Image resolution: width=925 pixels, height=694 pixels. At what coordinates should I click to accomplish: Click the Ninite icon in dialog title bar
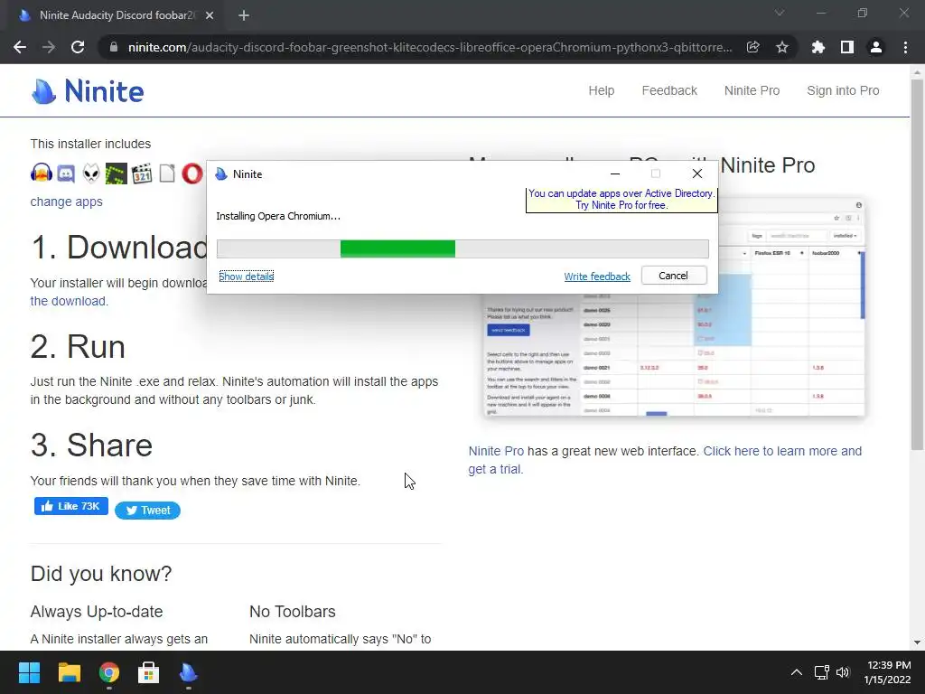(x=221, y=174)
